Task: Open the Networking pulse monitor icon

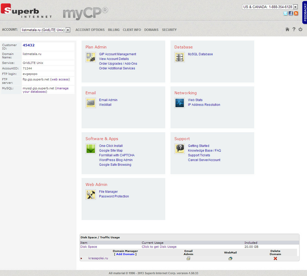Action: point(180,103)
